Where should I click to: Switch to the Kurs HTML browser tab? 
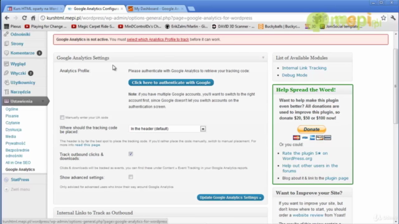34,9
